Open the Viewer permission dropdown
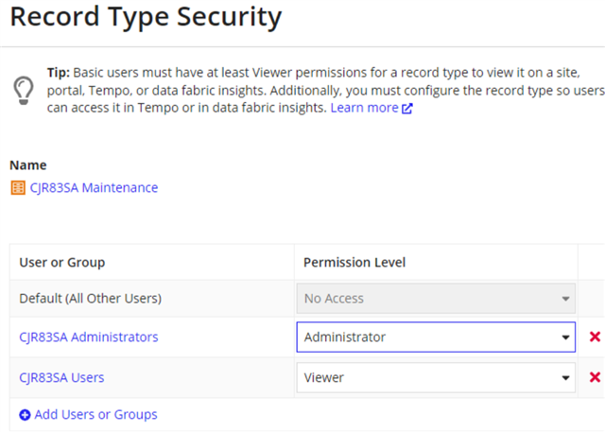The height and width of the screenshot is (432, 605). pyautogui.click(x=436, y=377)
